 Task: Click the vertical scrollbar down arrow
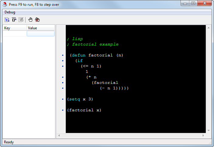click(209, 130)
